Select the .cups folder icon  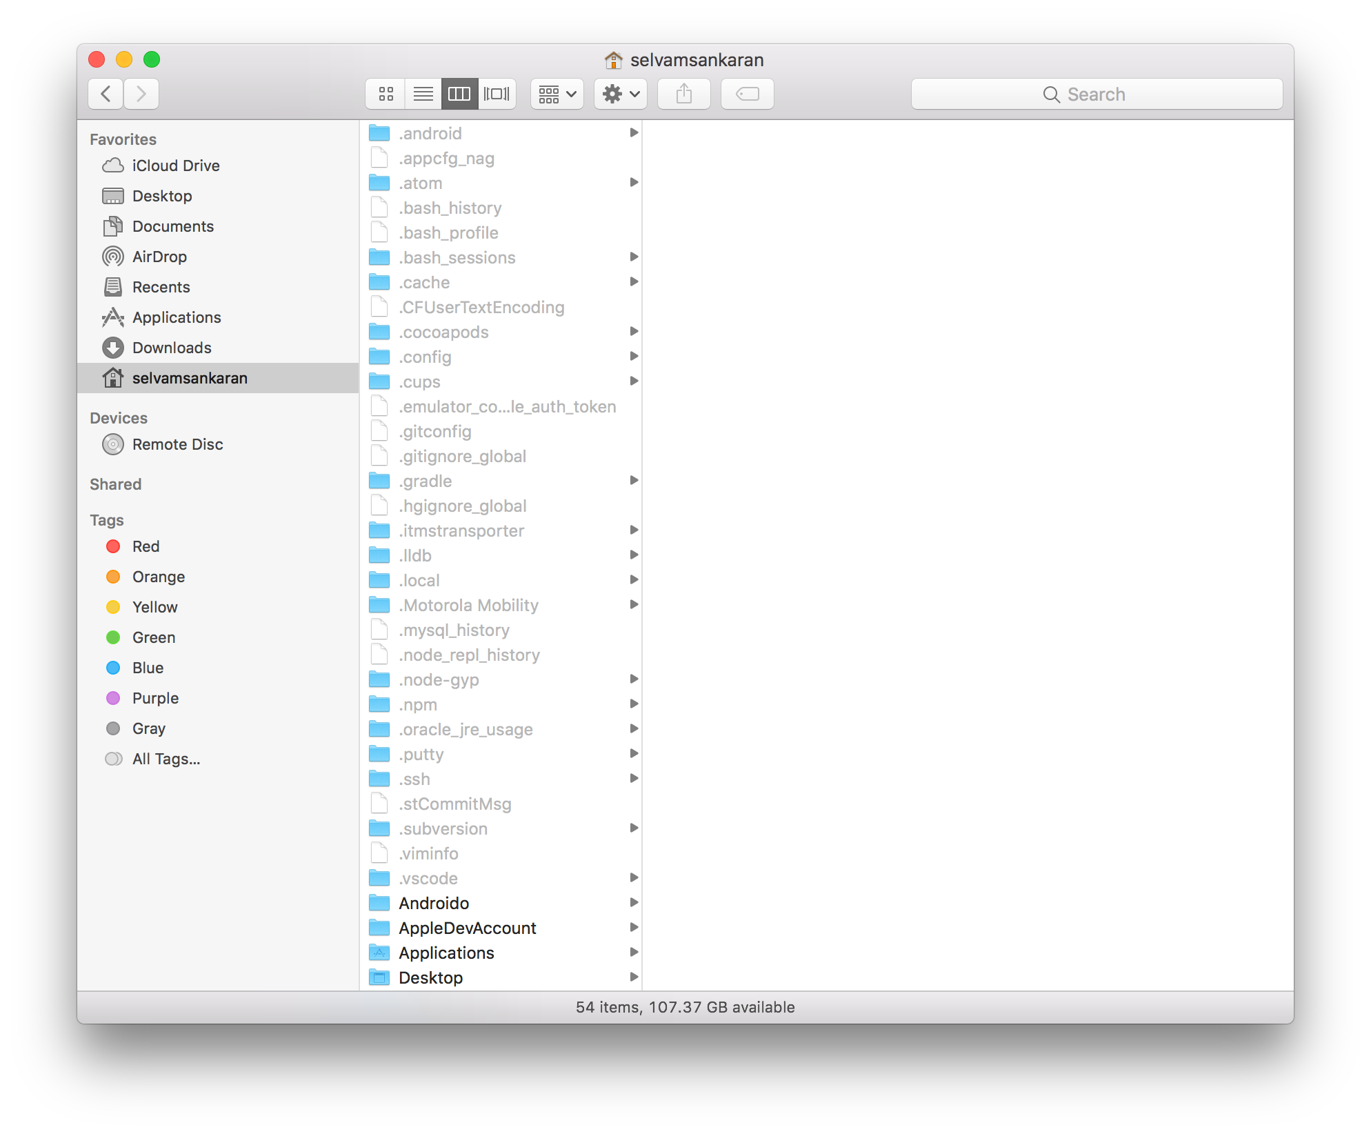tap(379, 381)
